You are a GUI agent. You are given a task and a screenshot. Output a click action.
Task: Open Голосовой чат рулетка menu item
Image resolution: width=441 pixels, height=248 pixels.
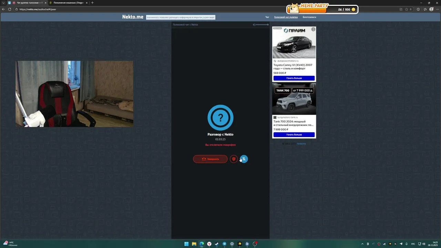(286, 17)
